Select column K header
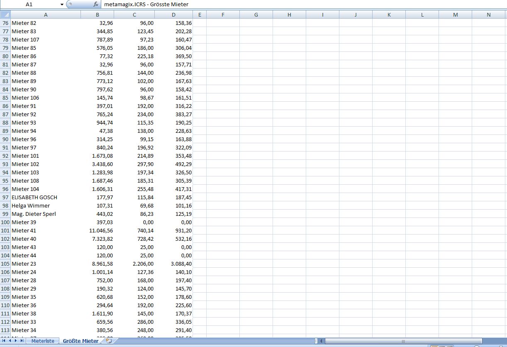Screen dimensions: 507x347 (389, 15)
